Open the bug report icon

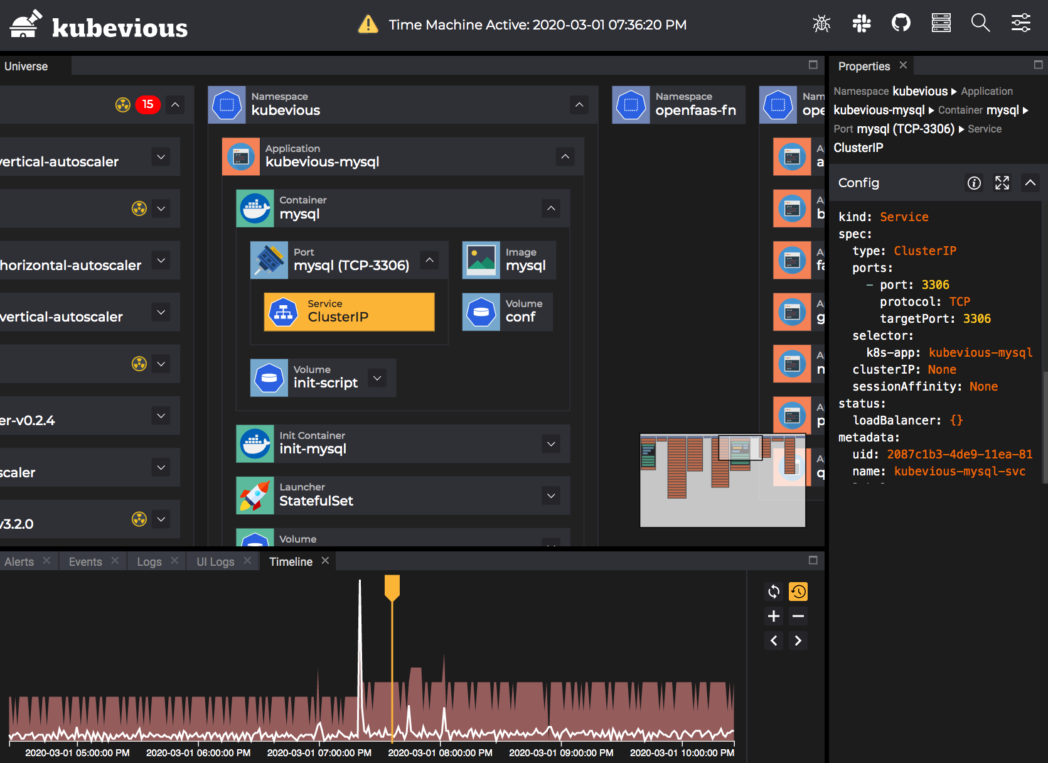tap(821, 24)
